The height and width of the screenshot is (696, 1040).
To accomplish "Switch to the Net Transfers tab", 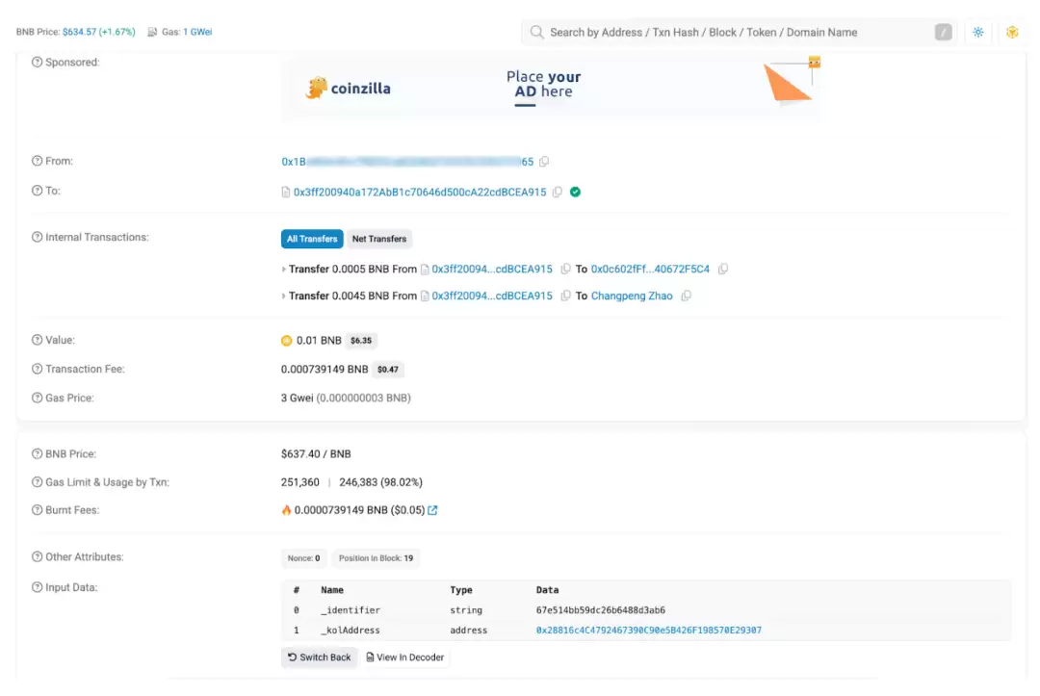I will (379, 239).
